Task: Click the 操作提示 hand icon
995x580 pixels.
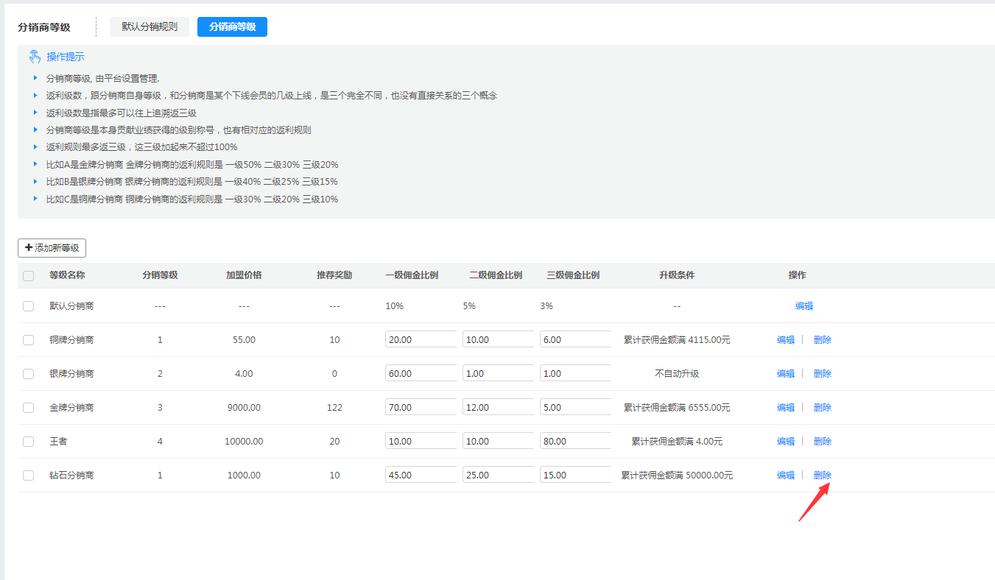Action: 35,57
